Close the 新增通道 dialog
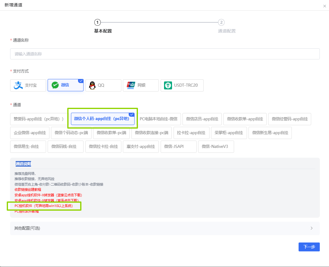Screen dimensions: 329x267 click(x=325, y=6)
